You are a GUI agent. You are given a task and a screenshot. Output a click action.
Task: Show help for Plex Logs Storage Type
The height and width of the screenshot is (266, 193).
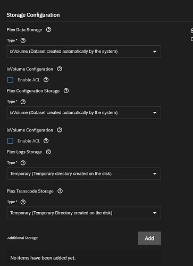[x=23, y=163]
